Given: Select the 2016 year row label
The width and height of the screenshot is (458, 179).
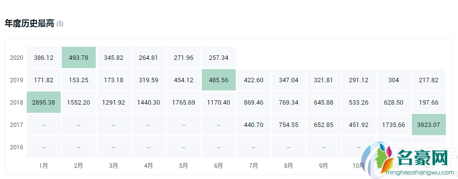Looking at the screenshot, I should pos(17,147).
